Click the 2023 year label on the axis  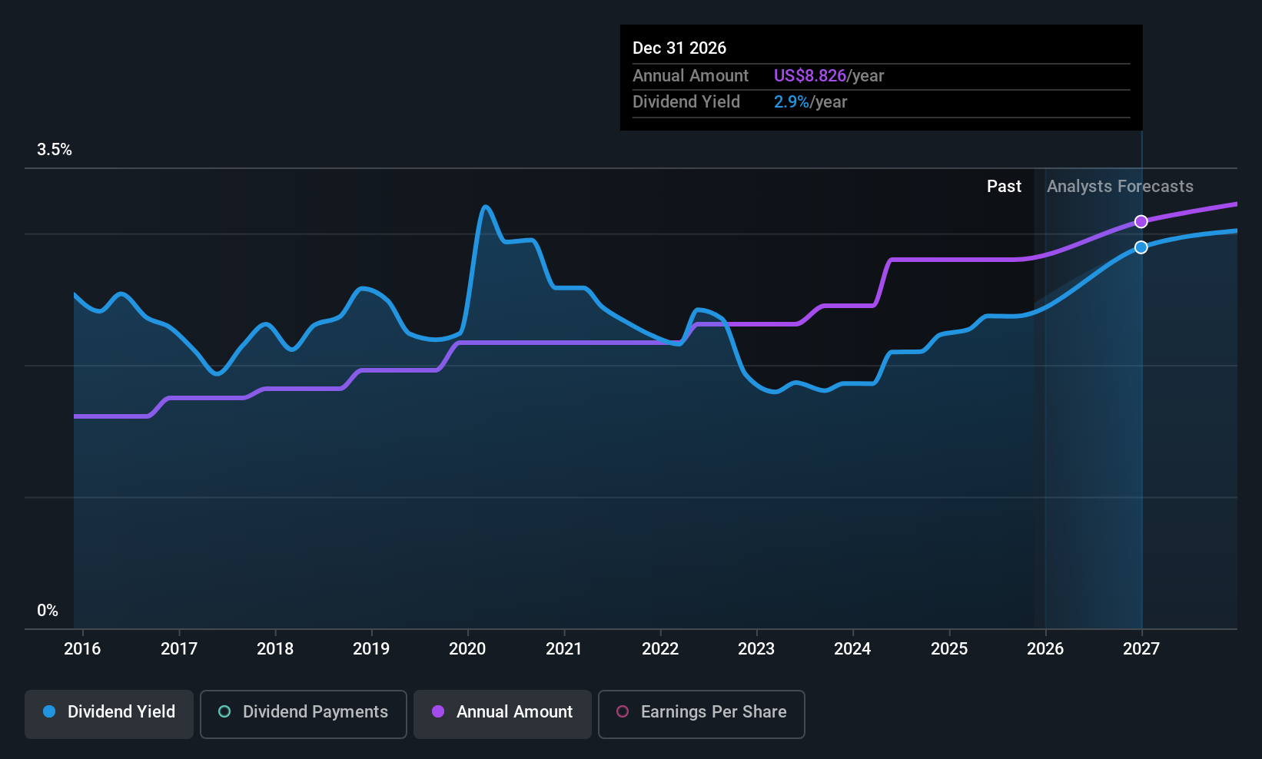756,648
